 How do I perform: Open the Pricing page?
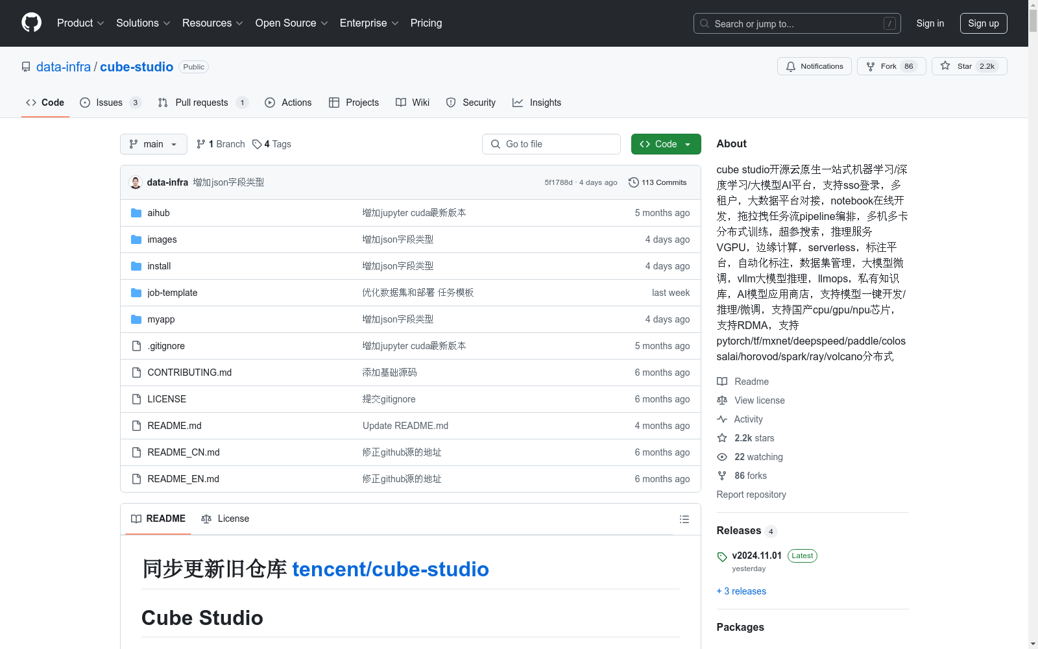coord(426,23)
